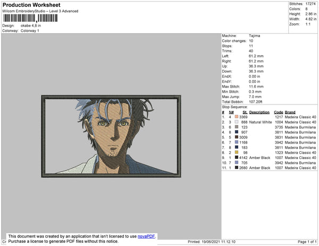Screen dimensions: 319x246
Task: Click the EndX value '0.00 in'
Action: 254,76
